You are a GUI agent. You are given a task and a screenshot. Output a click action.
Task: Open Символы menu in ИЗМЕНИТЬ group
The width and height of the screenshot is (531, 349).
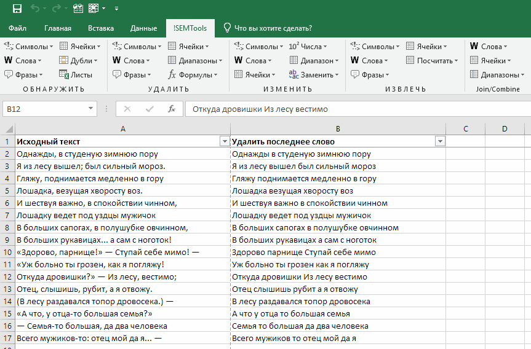pos(258,46)
